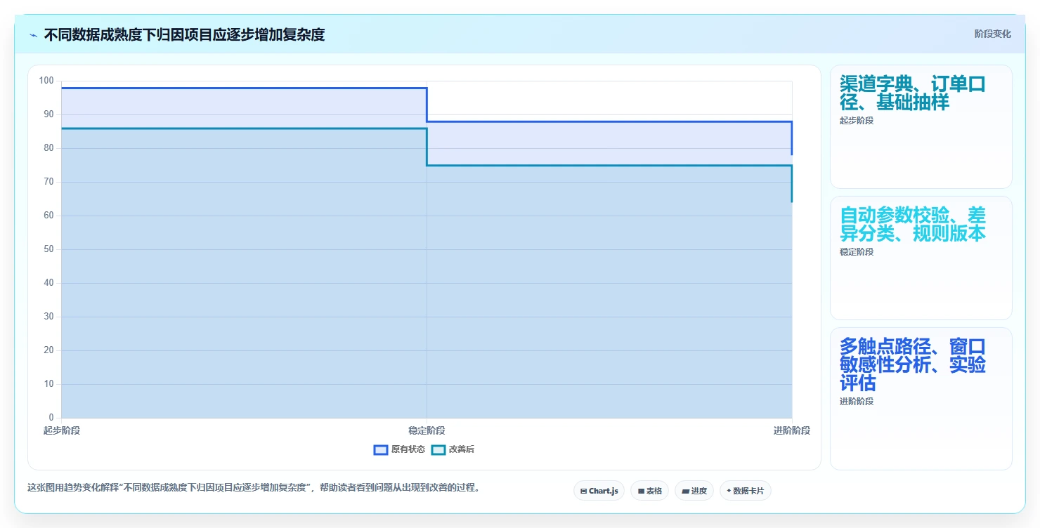Click the 进阶阶段 caption in third card
The height and width of the screenshot is (528, 1040).
click(857, 401)
